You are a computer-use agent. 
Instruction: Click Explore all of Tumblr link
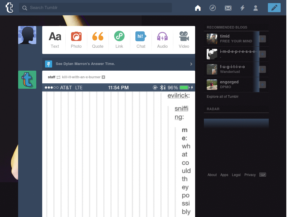pyautogui.click(x=223, y=97)
